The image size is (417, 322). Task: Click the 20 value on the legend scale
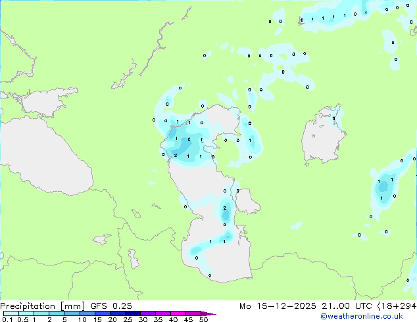click(x=112, y=320)
